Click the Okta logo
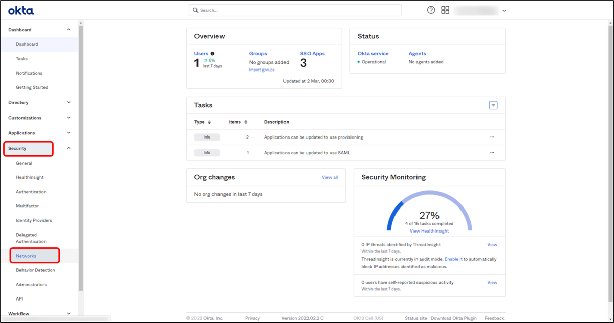Viewport: 614px width, 323px height. coord(21,10)
